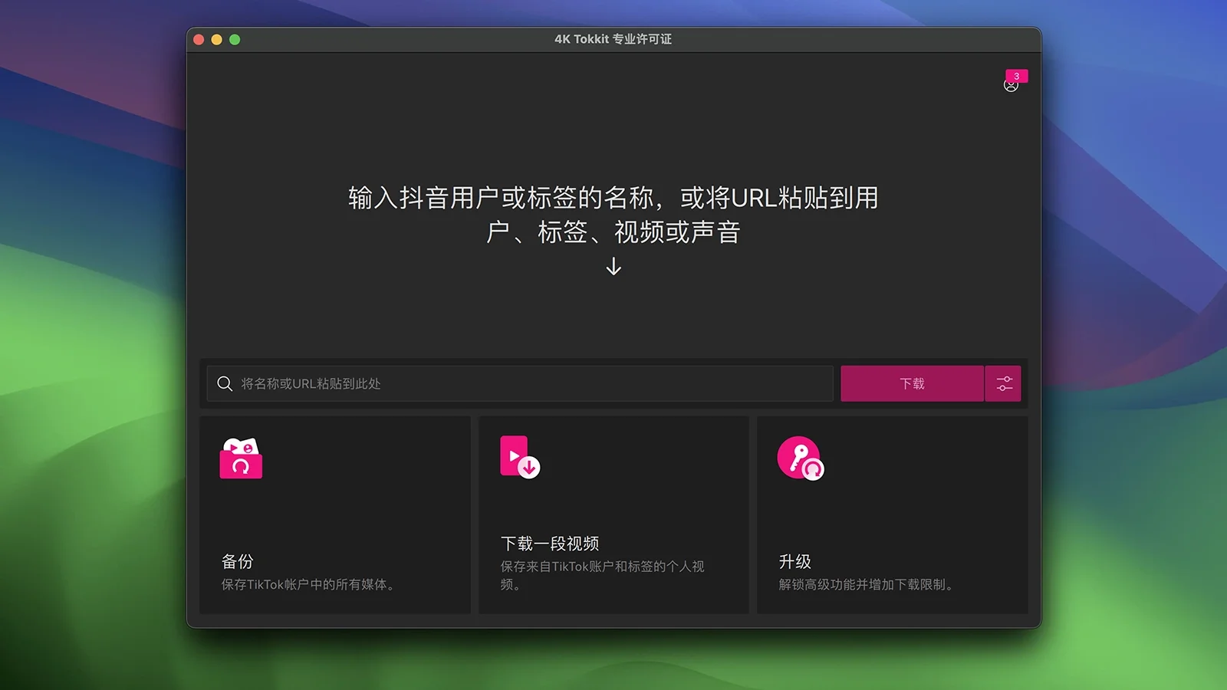The height and width of the screenshot is (690, 1227).
Task: Open download settings sliders icon
Action: click(x=1004, y=383)
